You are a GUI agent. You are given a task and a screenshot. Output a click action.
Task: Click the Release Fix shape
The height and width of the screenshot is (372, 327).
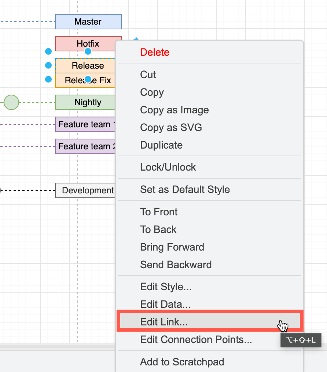click(x=85, y=80)
